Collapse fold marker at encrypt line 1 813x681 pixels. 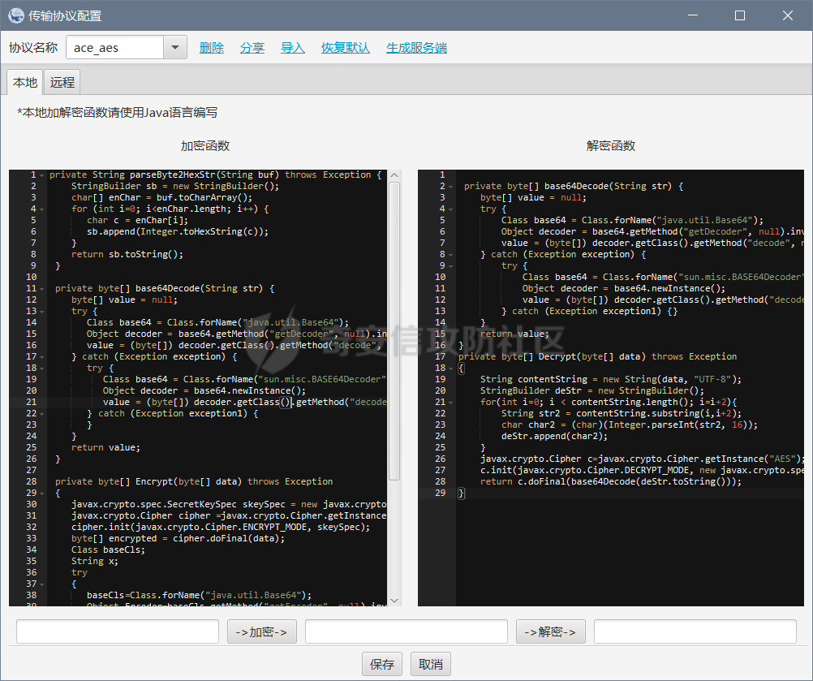point(41,175)
